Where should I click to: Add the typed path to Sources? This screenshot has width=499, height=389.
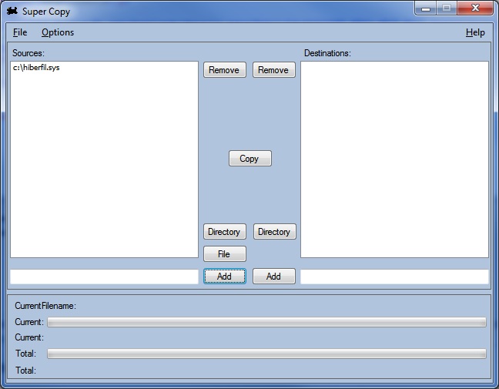coord(225,277)
